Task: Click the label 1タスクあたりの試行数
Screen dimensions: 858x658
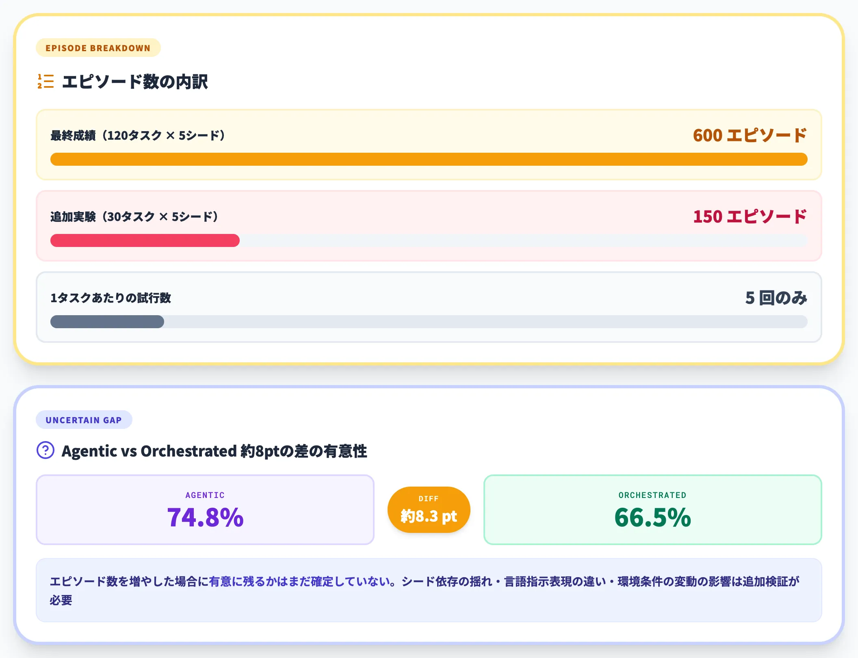Action: tap(111, 298)
